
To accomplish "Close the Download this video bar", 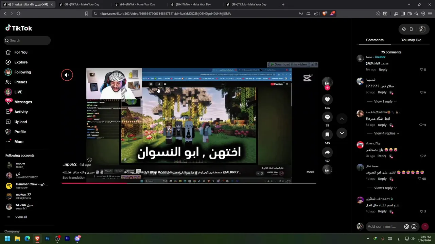I will click(x=316, y=64).
